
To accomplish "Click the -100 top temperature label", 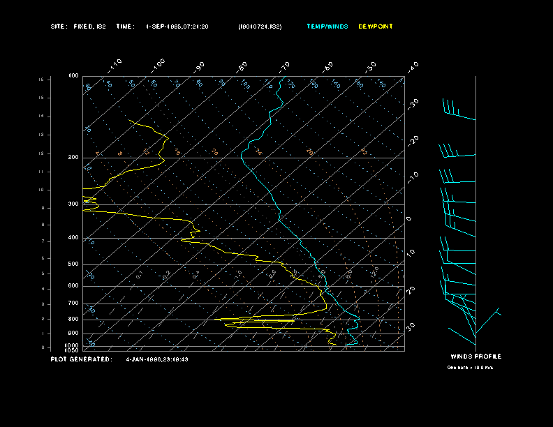I will [157, 66].
